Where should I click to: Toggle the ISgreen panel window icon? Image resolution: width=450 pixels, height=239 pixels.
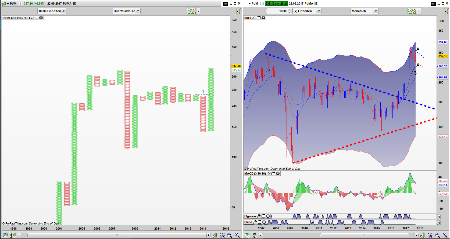263,216
